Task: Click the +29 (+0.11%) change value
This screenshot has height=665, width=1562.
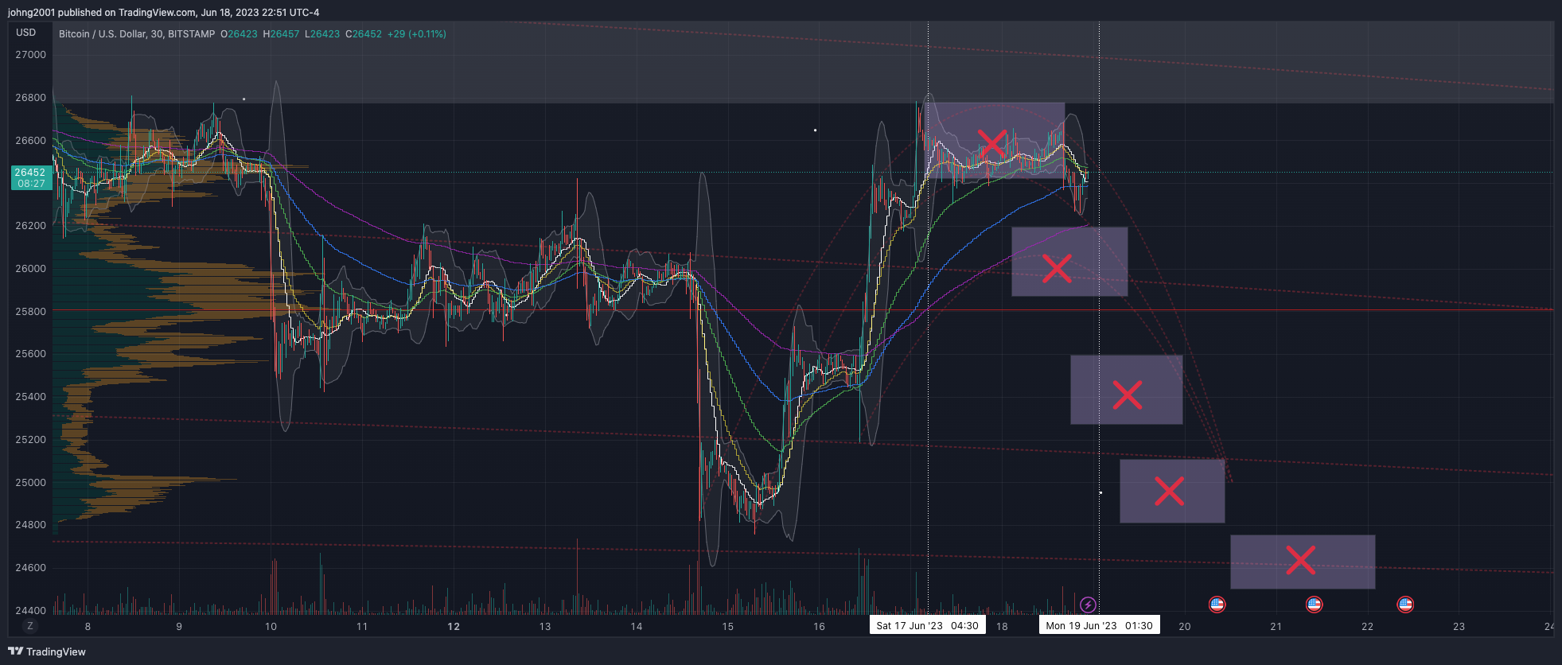Action: pyautogui.click(x=417, y=34)
